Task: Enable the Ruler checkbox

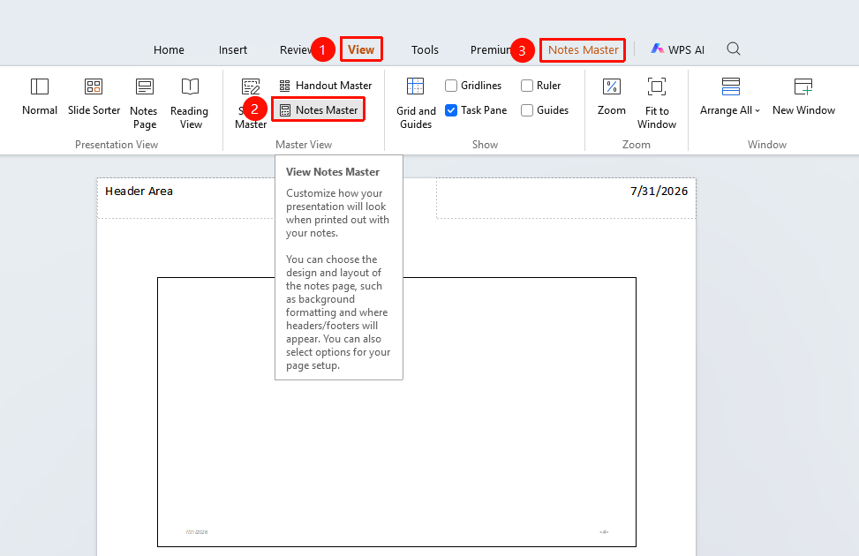Action: click(x=527, y=86)
